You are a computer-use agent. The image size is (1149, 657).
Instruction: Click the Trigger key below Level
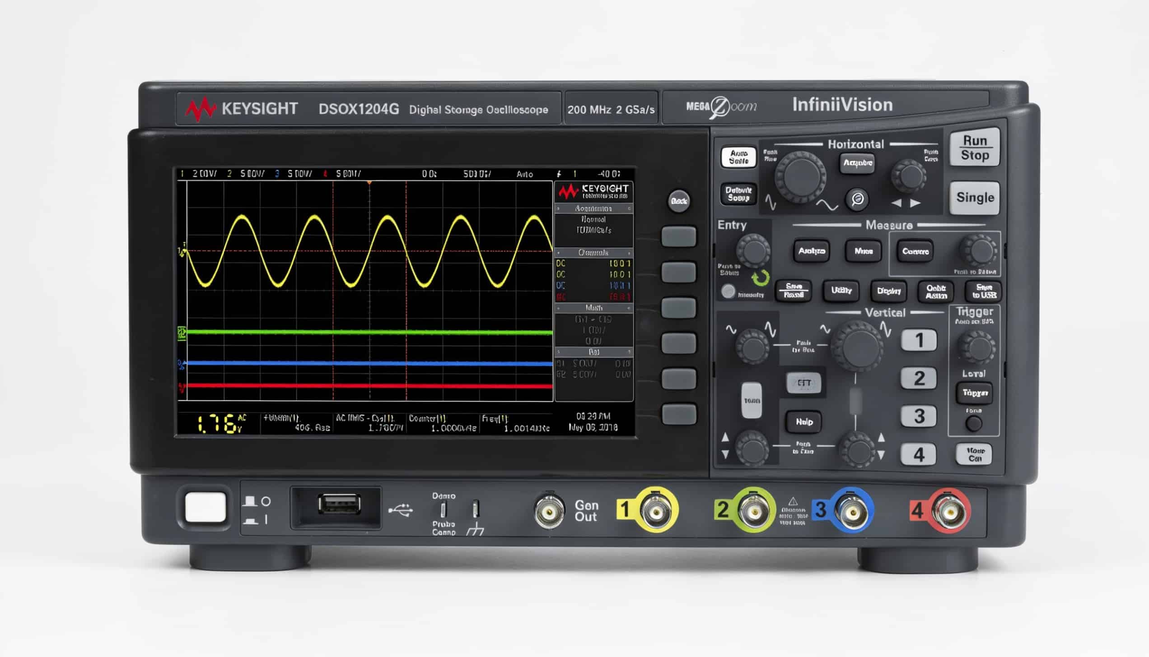pyautogui.click(x=974, y=393)
